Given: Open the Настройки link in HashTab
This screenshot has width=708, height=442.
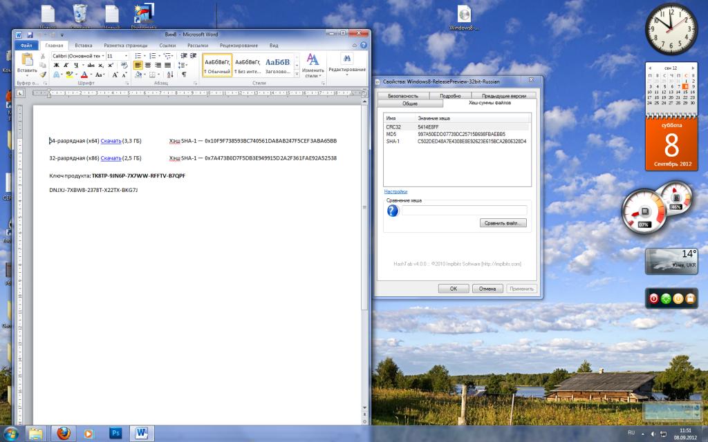Looking at the screenshot, I should point(395,191).
